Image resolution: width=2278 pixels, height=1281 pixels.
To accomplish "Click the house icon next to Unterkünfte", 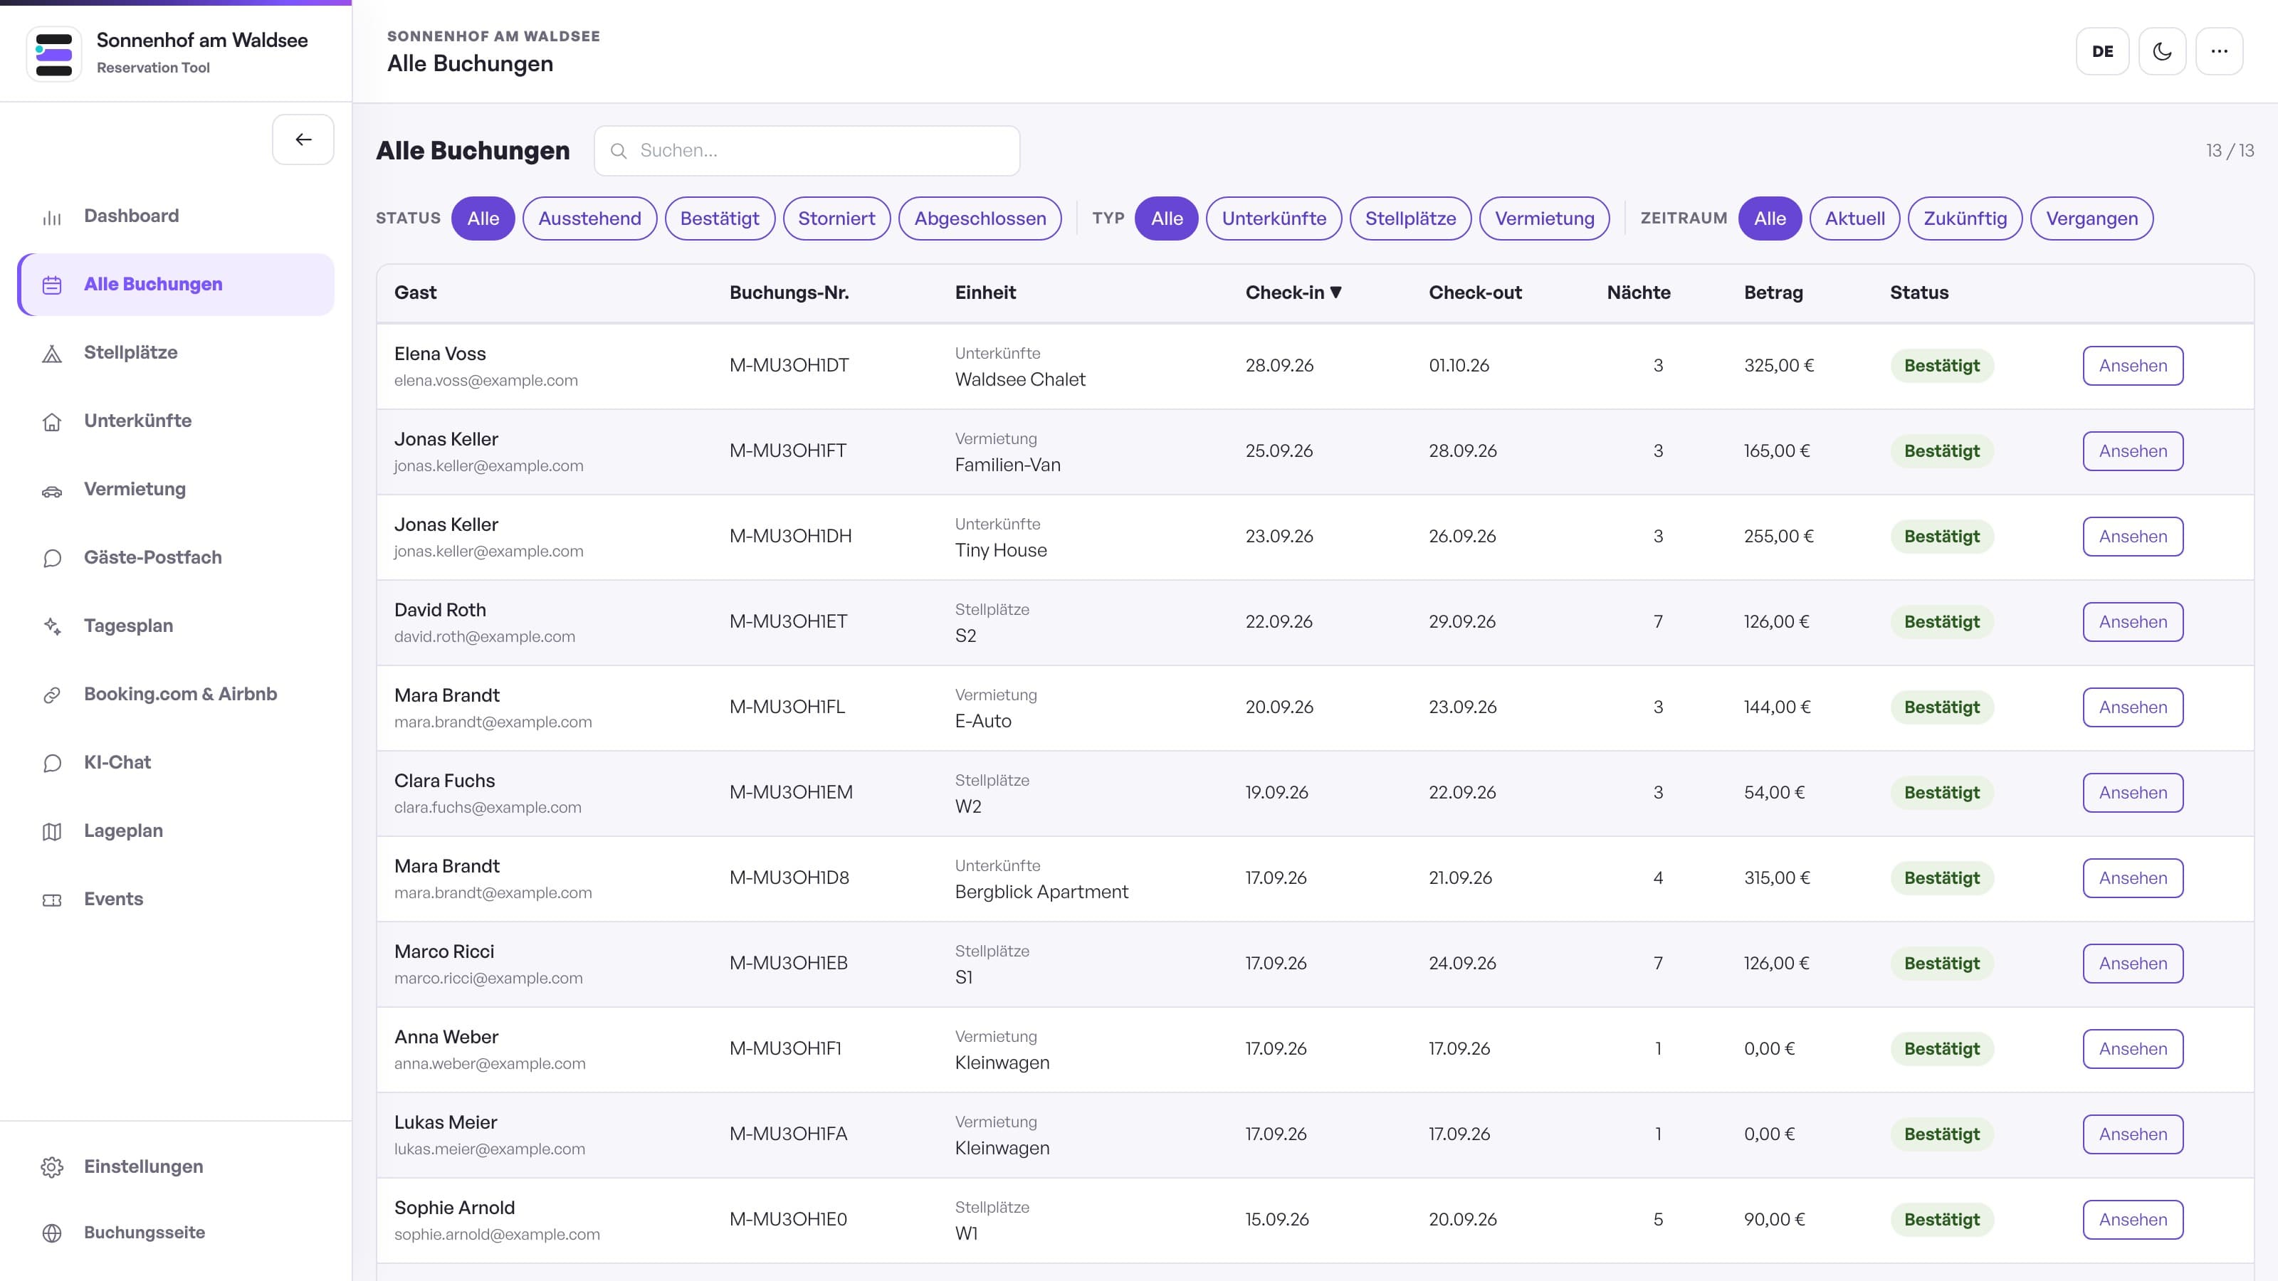I will [52, 422].
